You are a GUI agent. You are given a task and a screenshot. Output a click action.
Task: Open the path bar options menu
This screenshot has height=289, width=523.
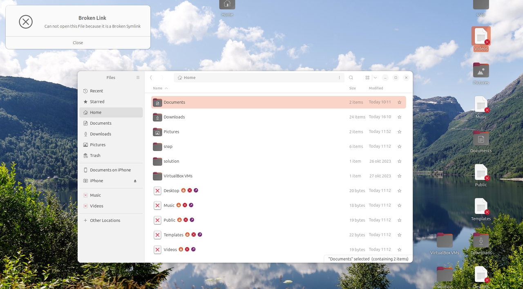pyautogui.click(x=340, y=78)
